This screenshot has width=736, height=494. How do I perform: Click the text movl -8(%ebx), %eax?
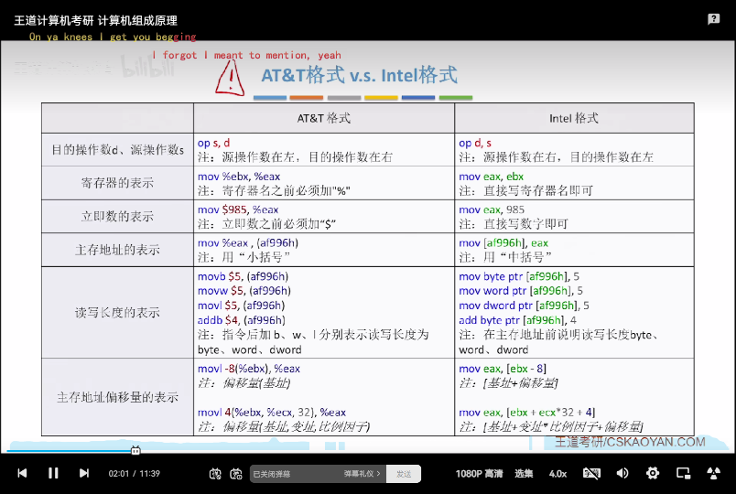[x=249, y=369]
